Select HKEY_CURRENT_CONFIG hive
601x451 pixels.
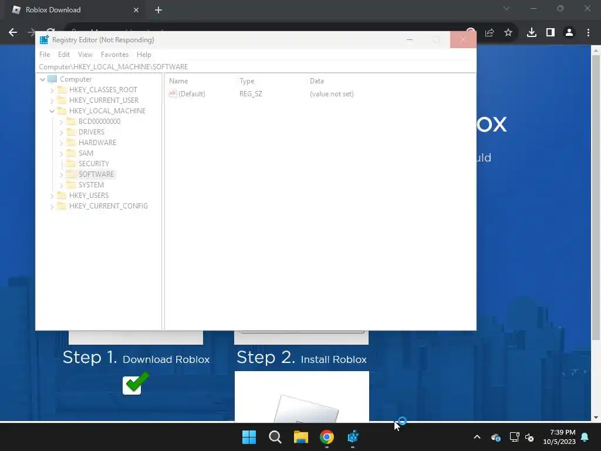pyautogui.click(x=108, y=206)
